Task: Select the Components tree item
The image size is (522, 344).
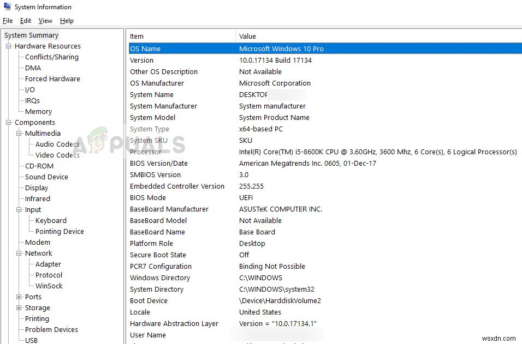Action: coord(34,122)
